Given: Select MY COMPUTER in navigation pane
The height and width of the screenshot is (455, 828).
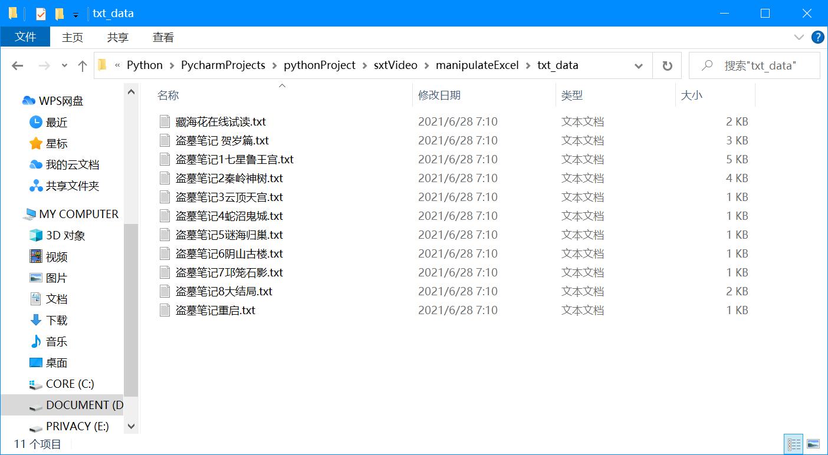Looking at the screenshot, I should 78,214.
